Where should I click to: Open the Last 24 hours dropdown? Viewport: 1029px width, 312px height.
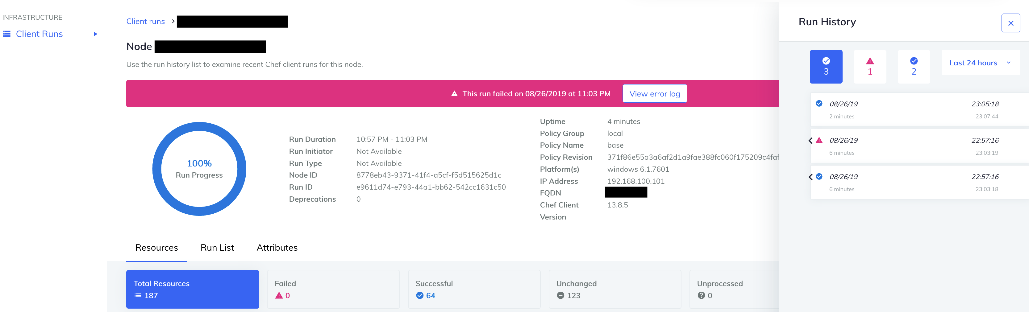click(980, 63)
